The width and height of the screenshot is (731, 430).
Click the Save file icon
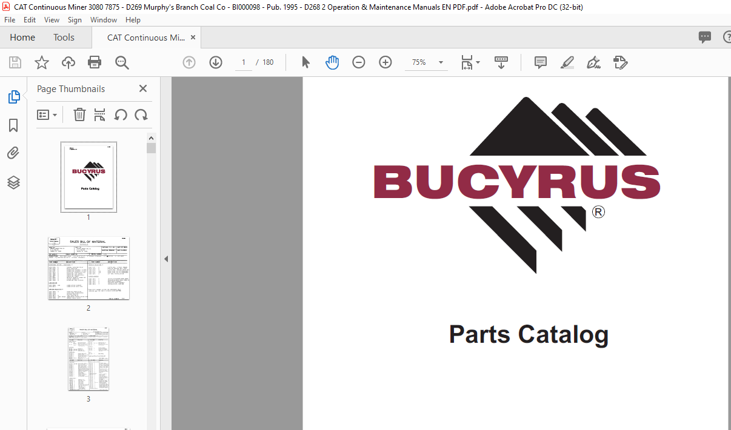tap(15, 62)
